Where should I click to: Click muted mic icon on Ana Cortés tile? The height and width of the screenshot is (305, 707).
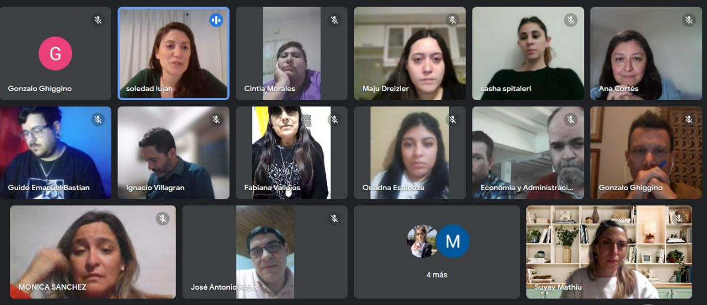pyautogui.click(x=689, y=20)
